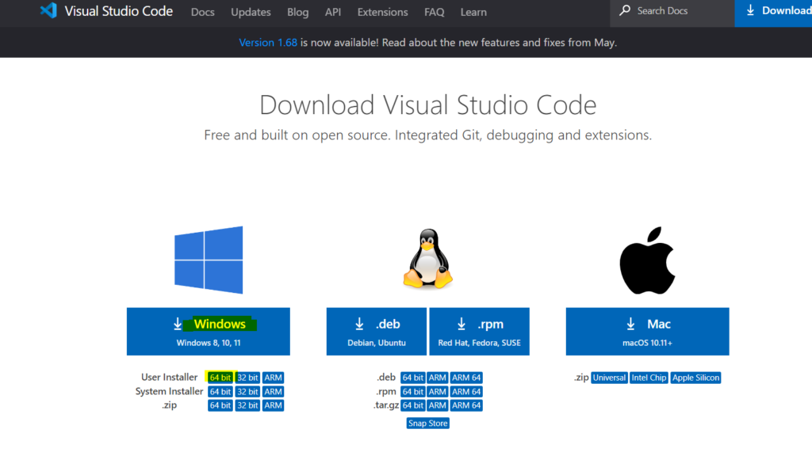Open the Version 1.68 link
The image size is (812, 456).
pos(268,43)
